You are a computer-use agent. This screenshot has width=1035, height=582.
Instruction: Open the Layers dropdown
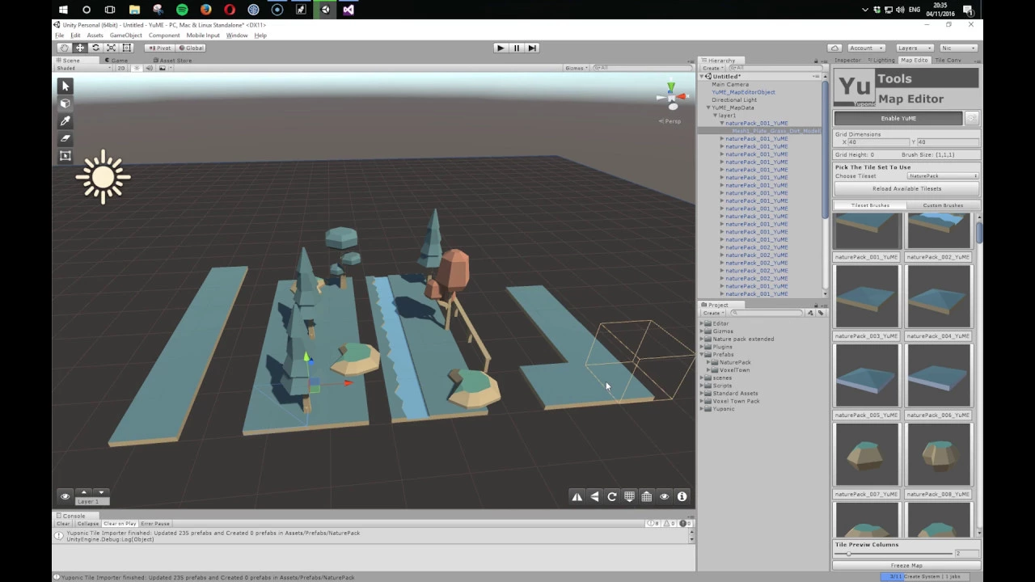[x=914, y=48]
